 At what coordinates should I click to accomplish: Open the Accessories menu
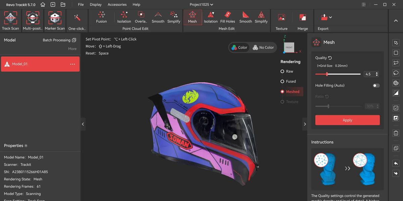[x=117, y=4]
